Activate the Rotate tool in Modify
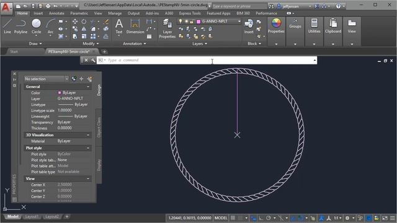397x223 pixels. tap(84, 22)
